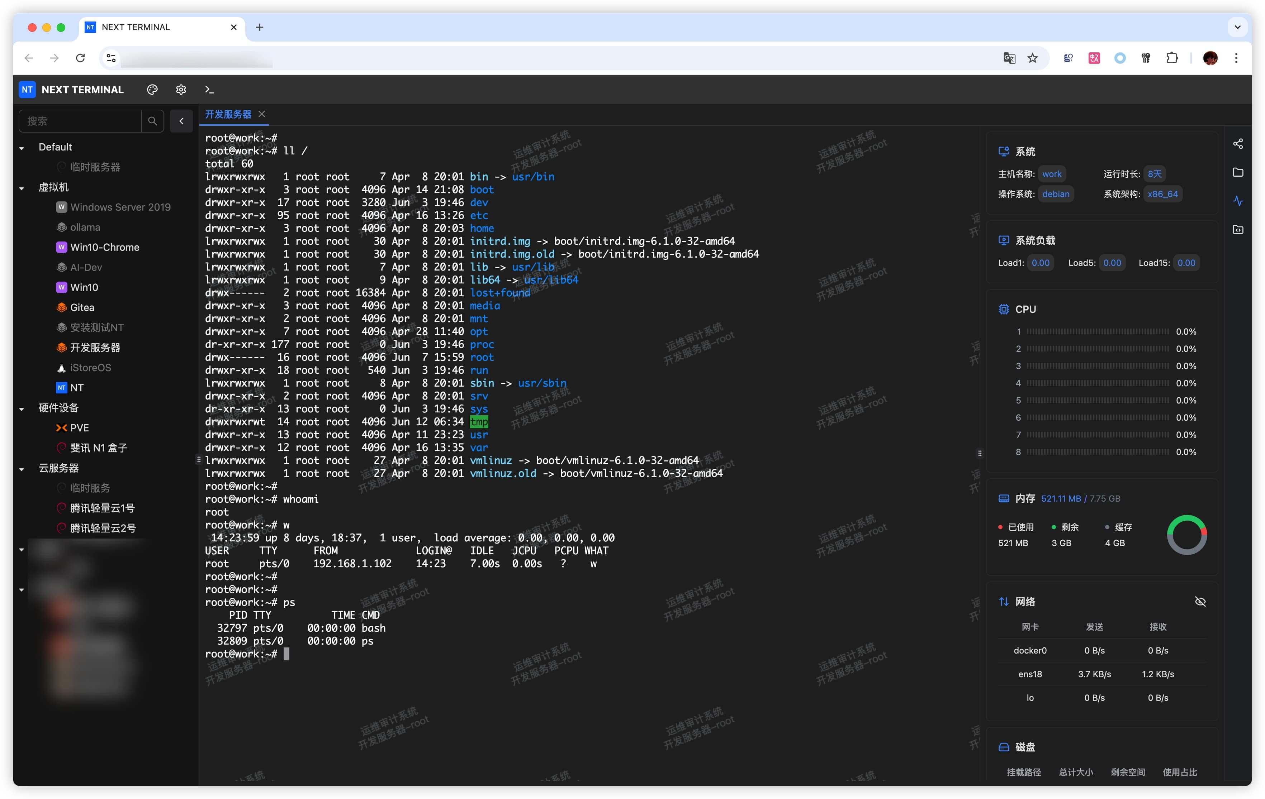
Task: Open the file manager folder icon
Action: point(1238,172)
